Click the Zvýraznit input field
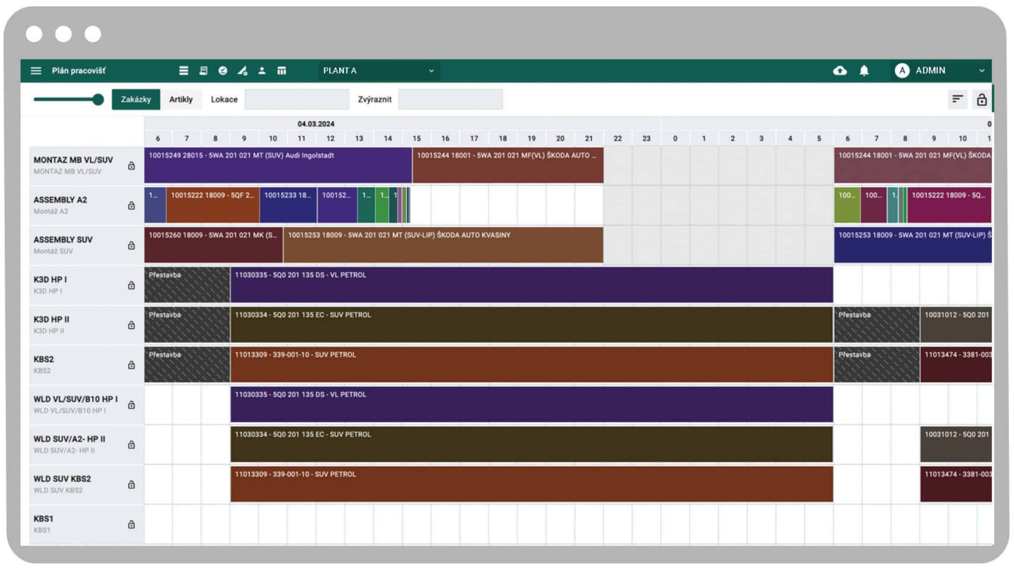Screen dimensions: 1014x568 (451, 99)
